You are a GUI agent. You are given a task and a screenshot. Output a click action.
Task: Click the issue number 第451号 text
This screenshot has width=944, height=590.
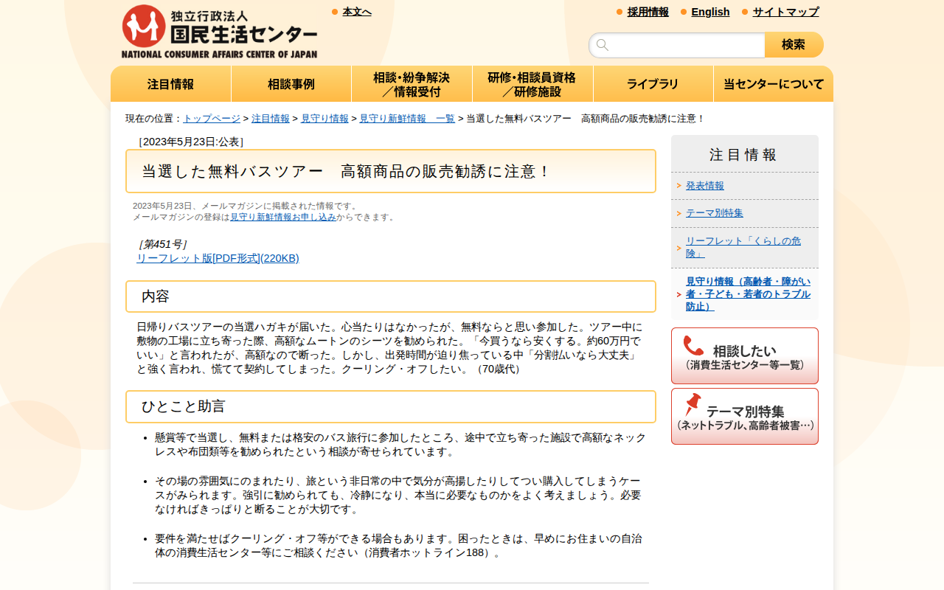162,244
